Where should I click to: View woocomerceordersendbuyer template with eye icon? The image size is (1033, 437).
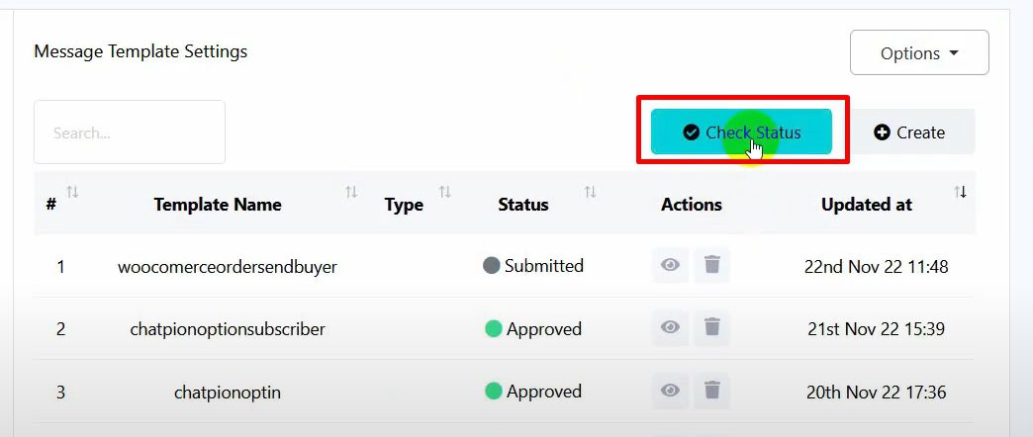[x=670, y=266]
